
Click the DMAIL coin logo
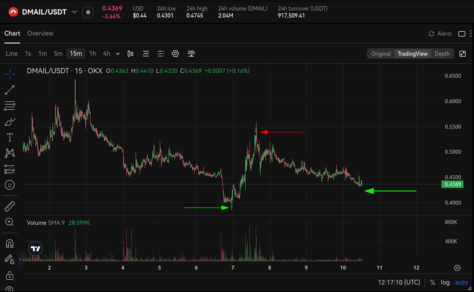pos(13,12)
